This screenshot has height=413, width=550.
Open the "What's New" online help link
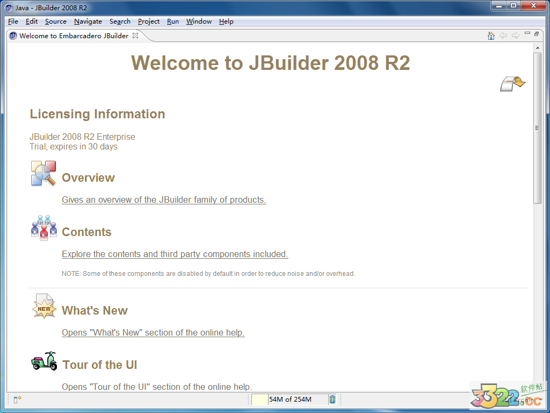(153, 332)
